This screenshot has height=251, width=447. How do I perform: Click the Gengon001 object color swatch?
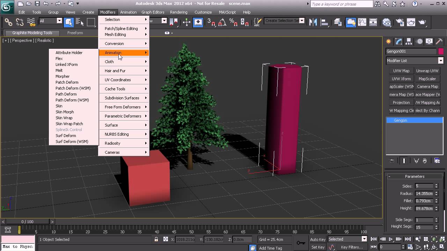tap(441, 51)
